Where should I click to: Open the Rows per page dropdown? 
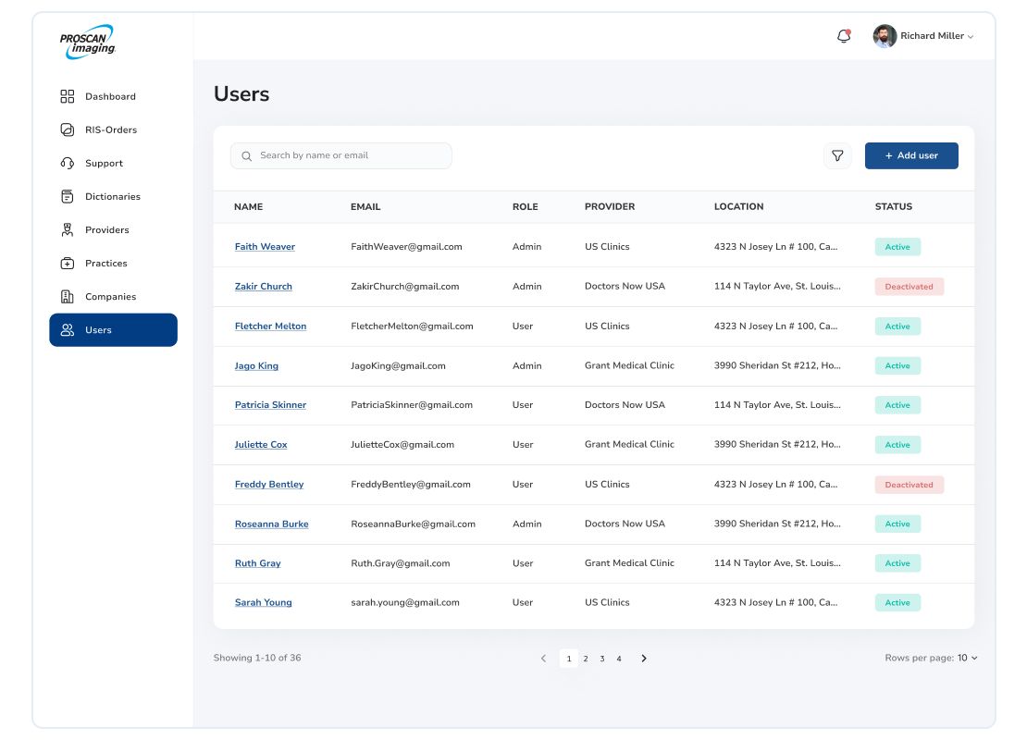967,658
